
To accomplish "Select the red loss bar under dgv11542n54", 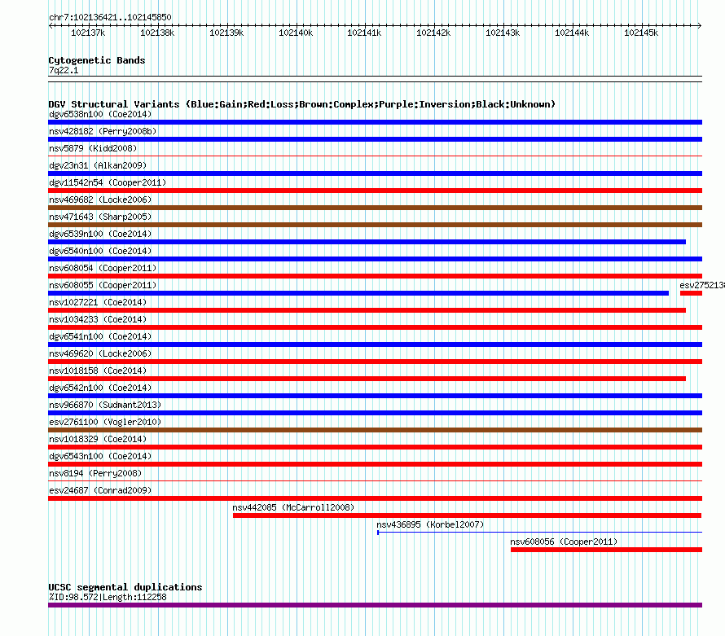I will [375, 191].
